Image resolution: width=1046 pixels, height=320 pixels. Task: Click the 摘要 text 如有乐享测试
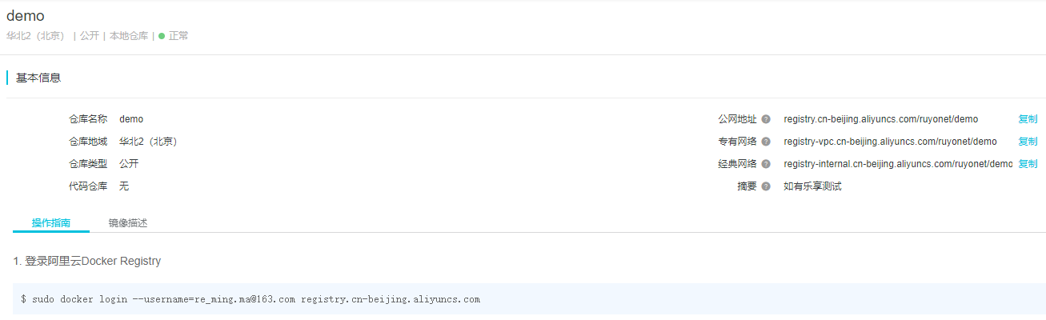(812, 186)
